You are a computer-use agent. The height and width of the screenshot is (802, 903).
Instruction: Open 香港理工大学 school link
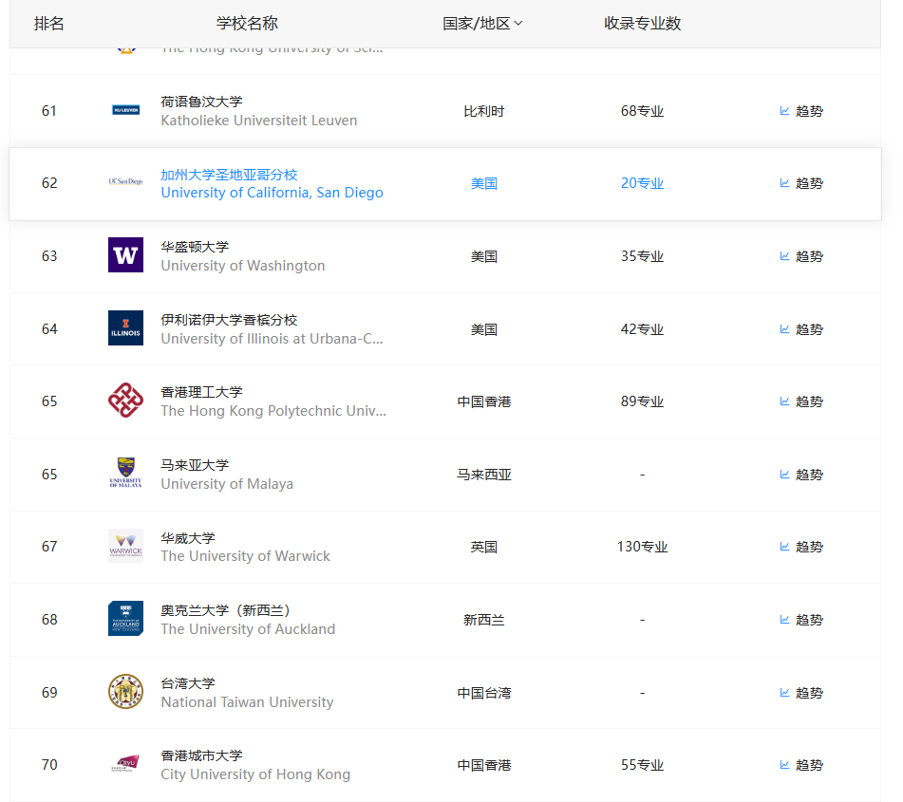tap(201, 393)
